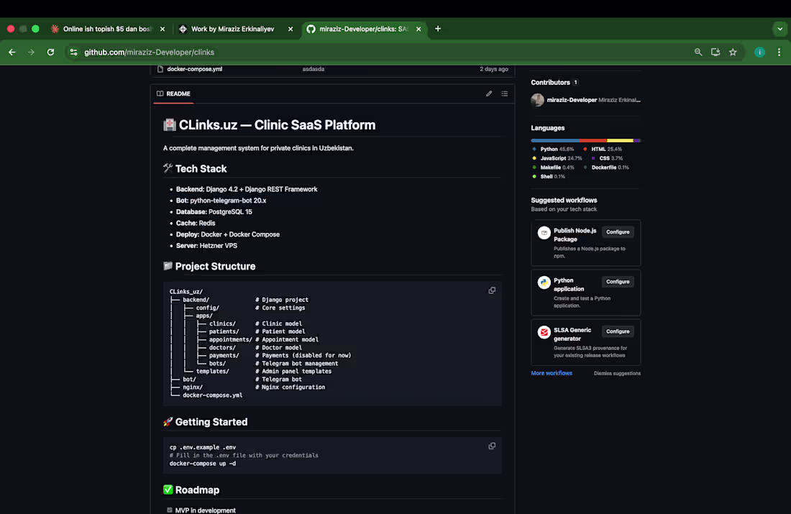Select the miraziz-Developer/clinks tab
This screenshot has width=791, height=514.
[363, 29]
